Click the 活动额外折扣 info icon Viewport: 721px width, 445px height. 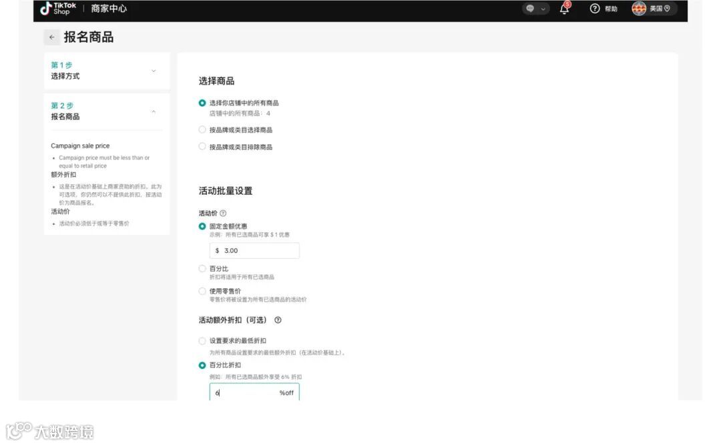pyautogui.click(x=278, y=320)
